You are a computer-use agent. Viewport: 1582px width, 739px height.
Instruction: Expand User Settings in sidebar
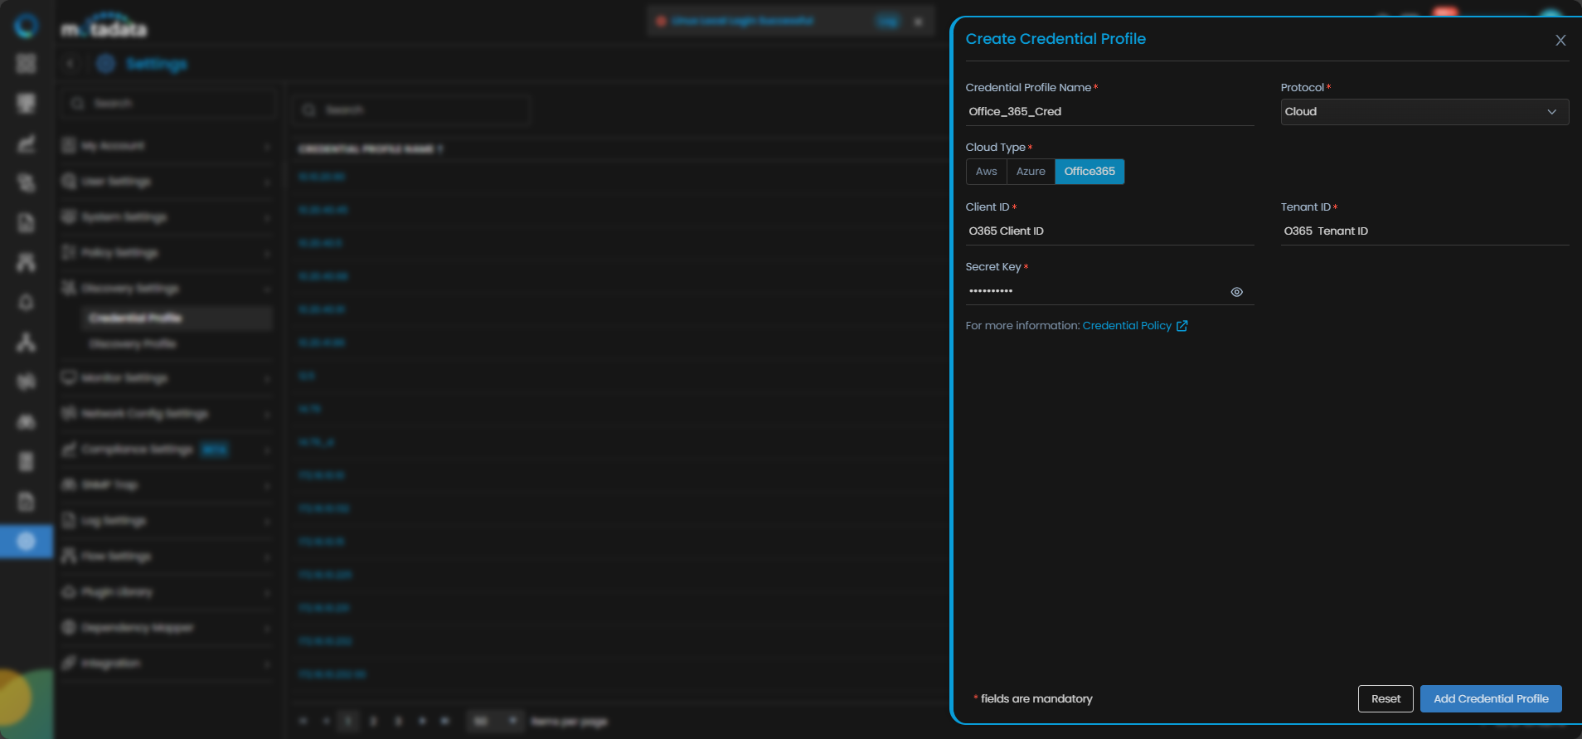coord(167,182)
